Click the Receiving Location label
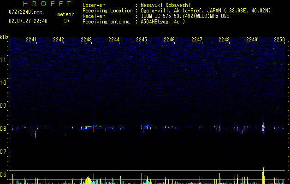The width and height of the screenshot is (290, 184). (x=107, y=11)
